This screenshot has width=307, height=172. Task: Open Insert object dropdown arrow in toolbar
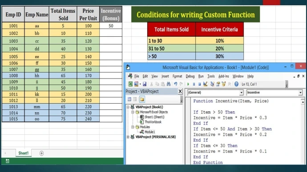(x=140, y=84)
